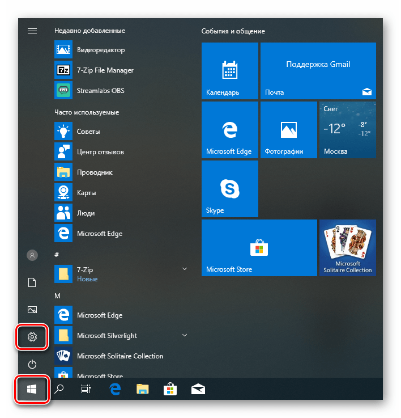Click the Windows Start button
401x418 pixels.
(32, 390)
